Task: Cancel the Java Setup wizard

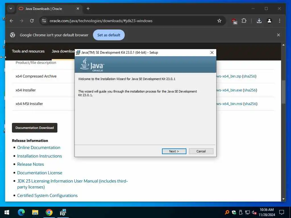Action: coord(201,151)
